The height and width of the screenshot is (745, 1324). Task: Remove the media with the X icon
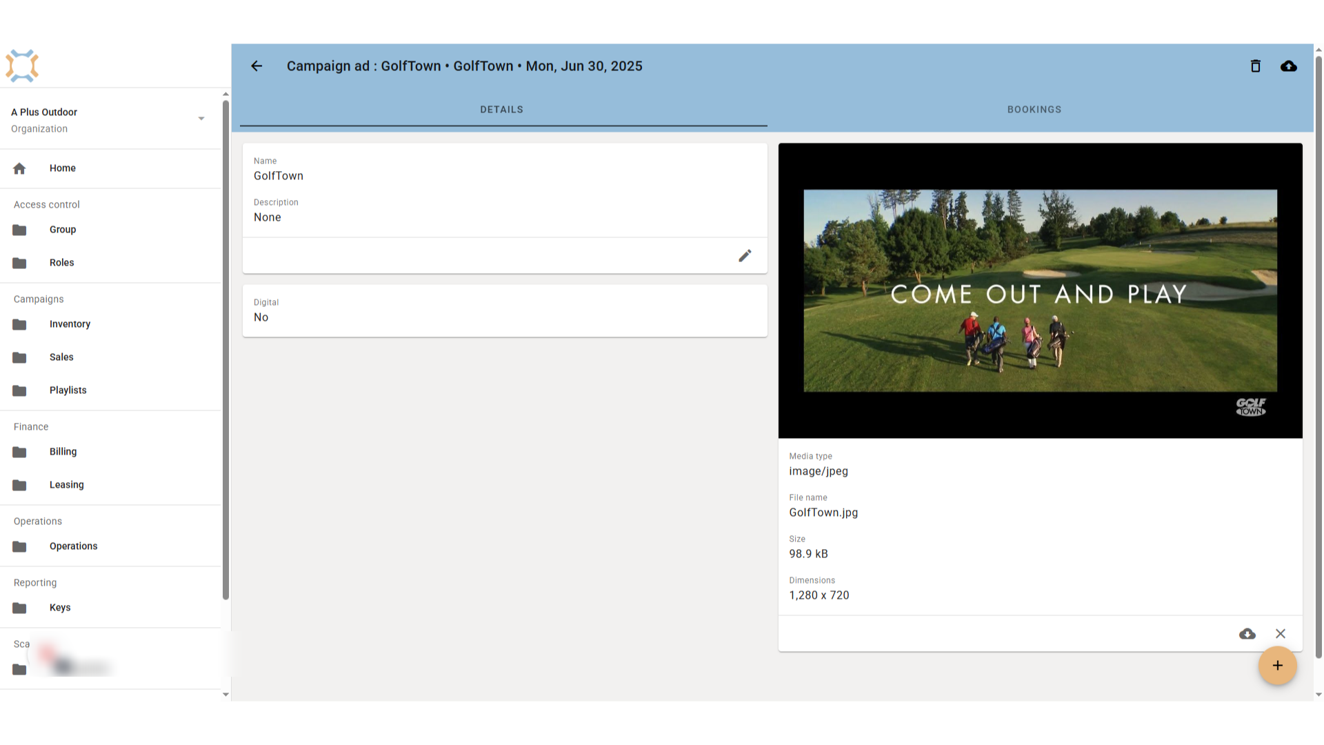(1281, 634)
